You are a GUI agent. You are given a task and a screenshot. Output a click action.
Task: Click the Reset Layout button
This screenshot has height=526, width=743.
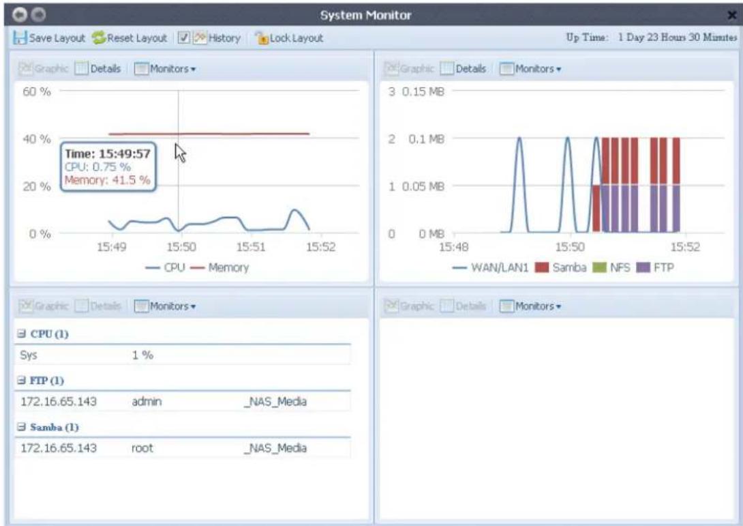click(123, 38)
